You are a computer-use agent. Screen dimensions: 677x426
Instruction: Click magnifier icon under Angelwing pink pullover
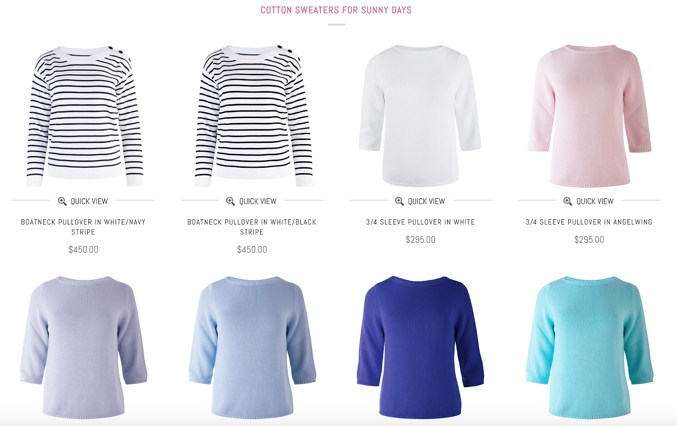[x=568, y=201]
